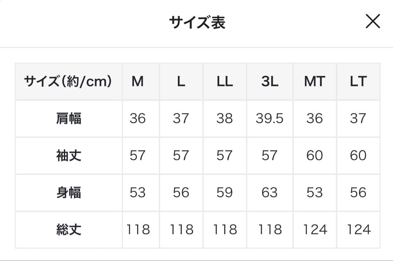This screenshot has width=393, height=261.
Task: Select the L size column header
Action: coord(181,81)
